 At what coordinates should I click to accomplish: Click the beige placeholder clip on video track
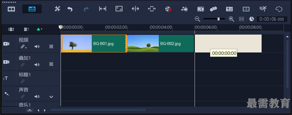(228, 43)
